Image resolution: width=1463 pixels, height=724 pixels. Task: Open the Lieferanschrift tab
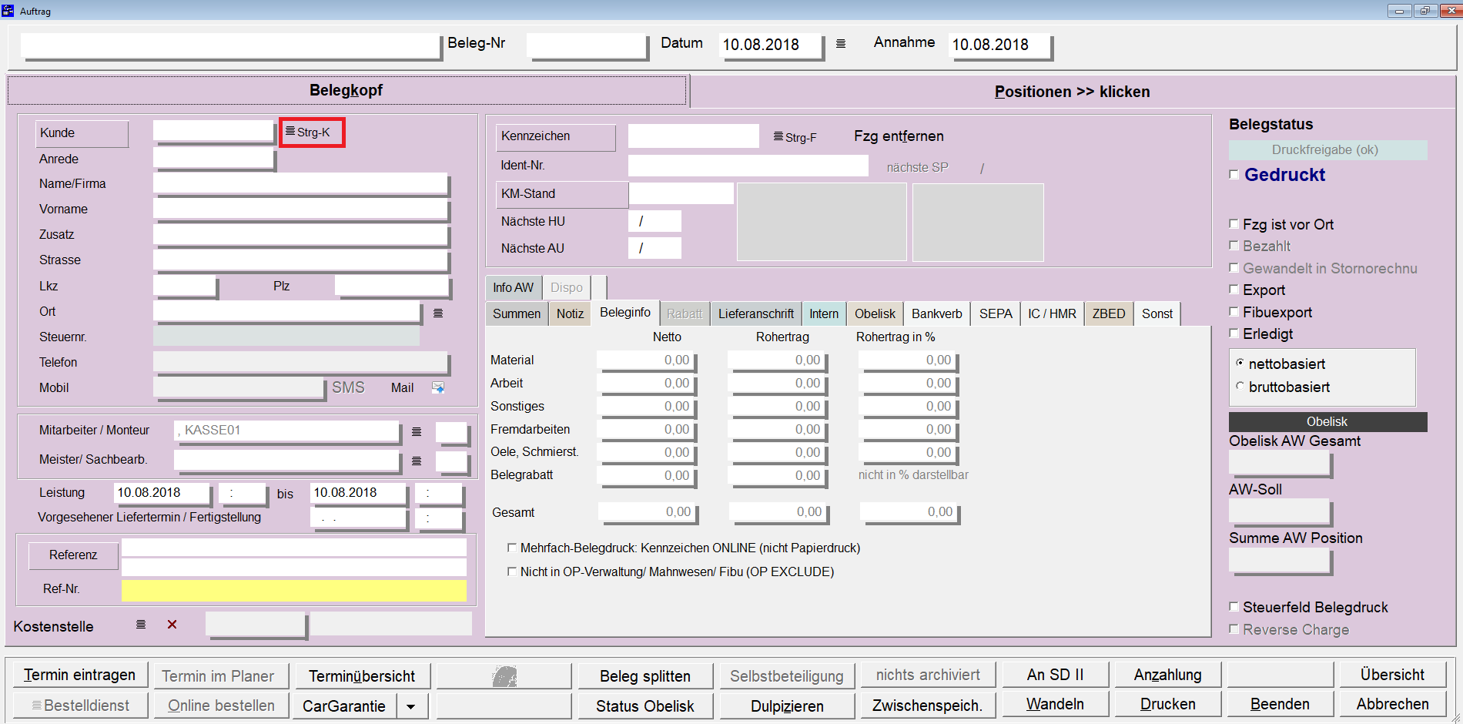point(756,313)
